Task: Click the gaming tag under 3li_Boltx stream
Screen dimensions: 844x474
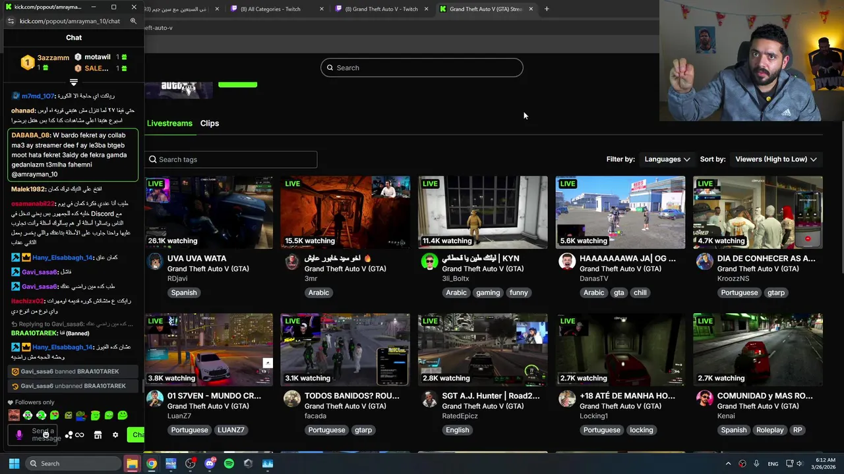Action: 488,292
